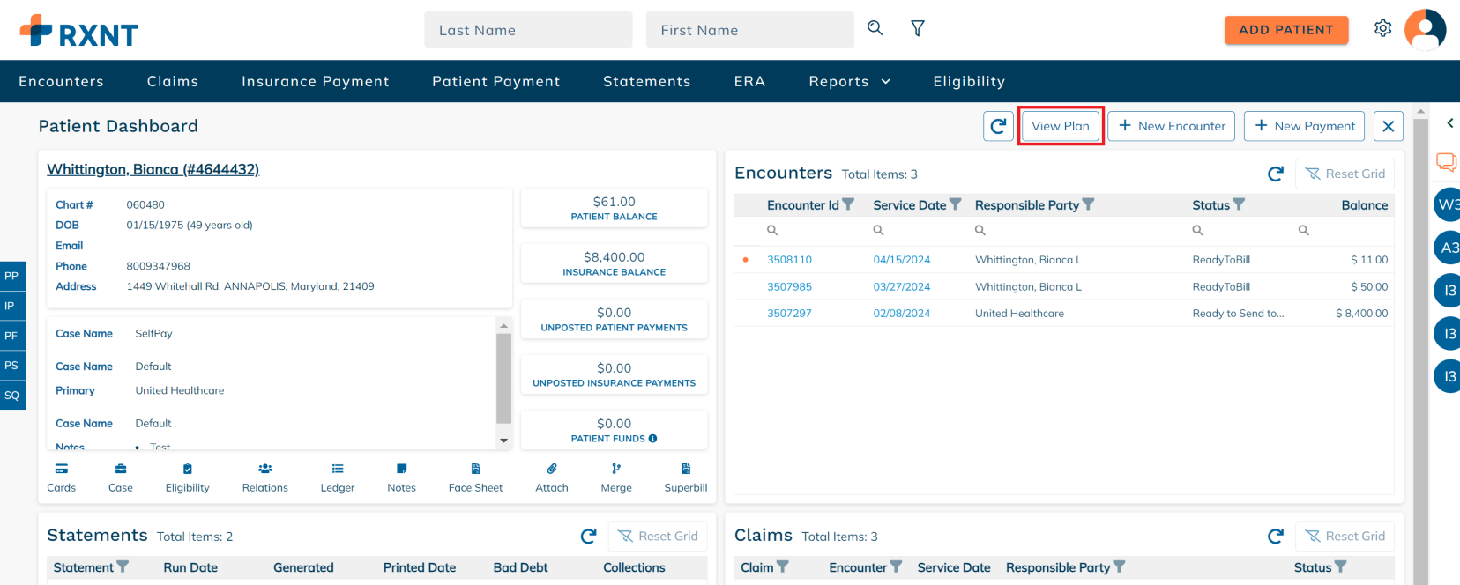Go to the Claims tab
Image resolution: width=1460 pixels, height=585 pixels.
(173, 82)
